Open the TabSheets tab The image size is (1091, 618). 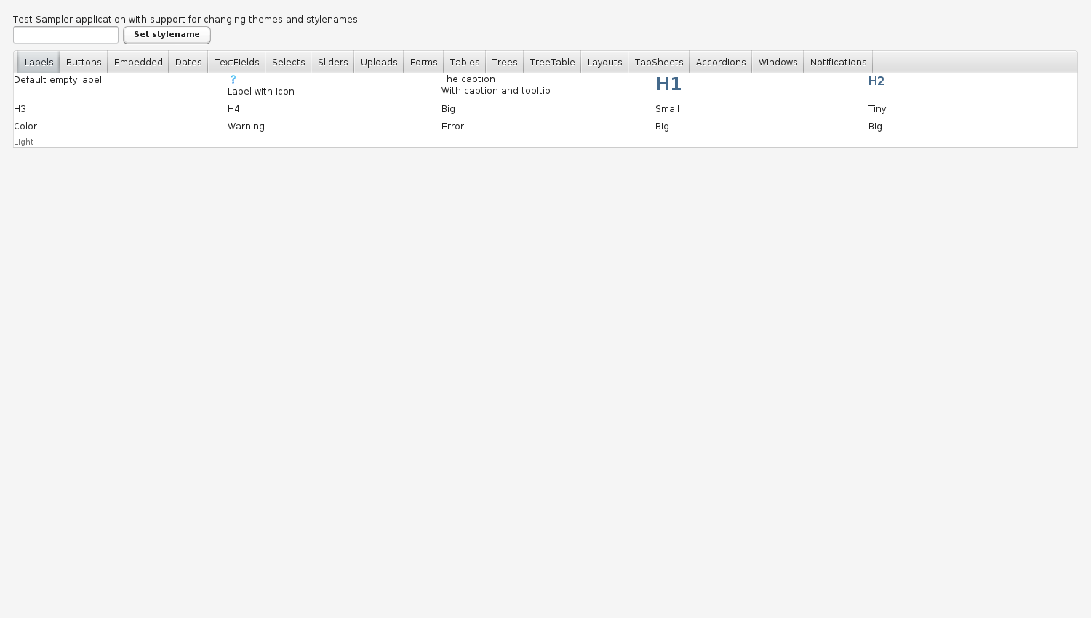tap(658, 63)
